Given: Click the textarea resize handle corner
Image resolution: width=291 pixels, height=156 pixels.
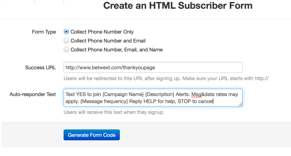Looking at the screenshot, I should (240, 104).
